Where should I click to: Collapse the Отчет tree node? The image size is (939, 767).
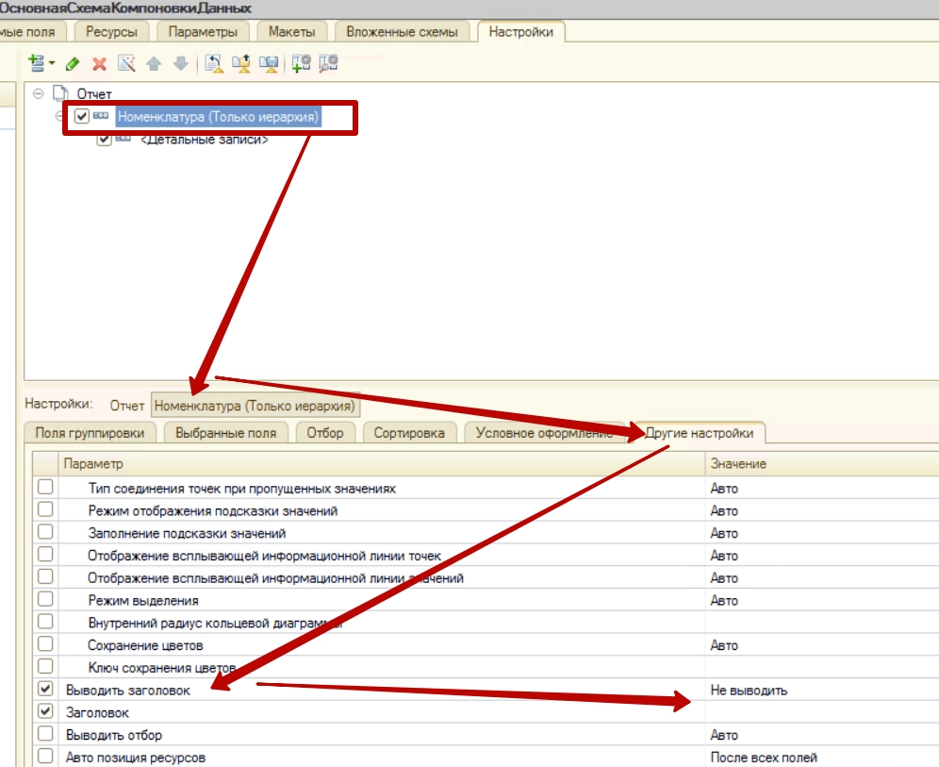point(38,93)
